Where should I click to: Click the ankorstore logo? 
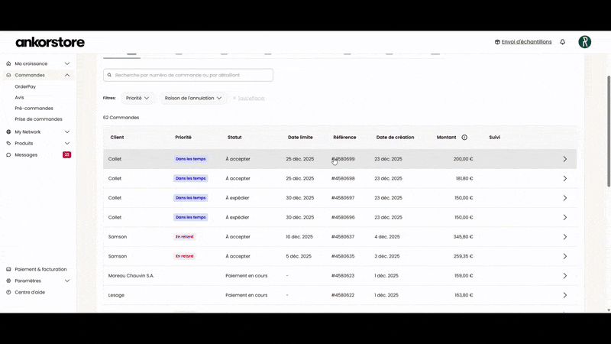(x=50, y=42)
